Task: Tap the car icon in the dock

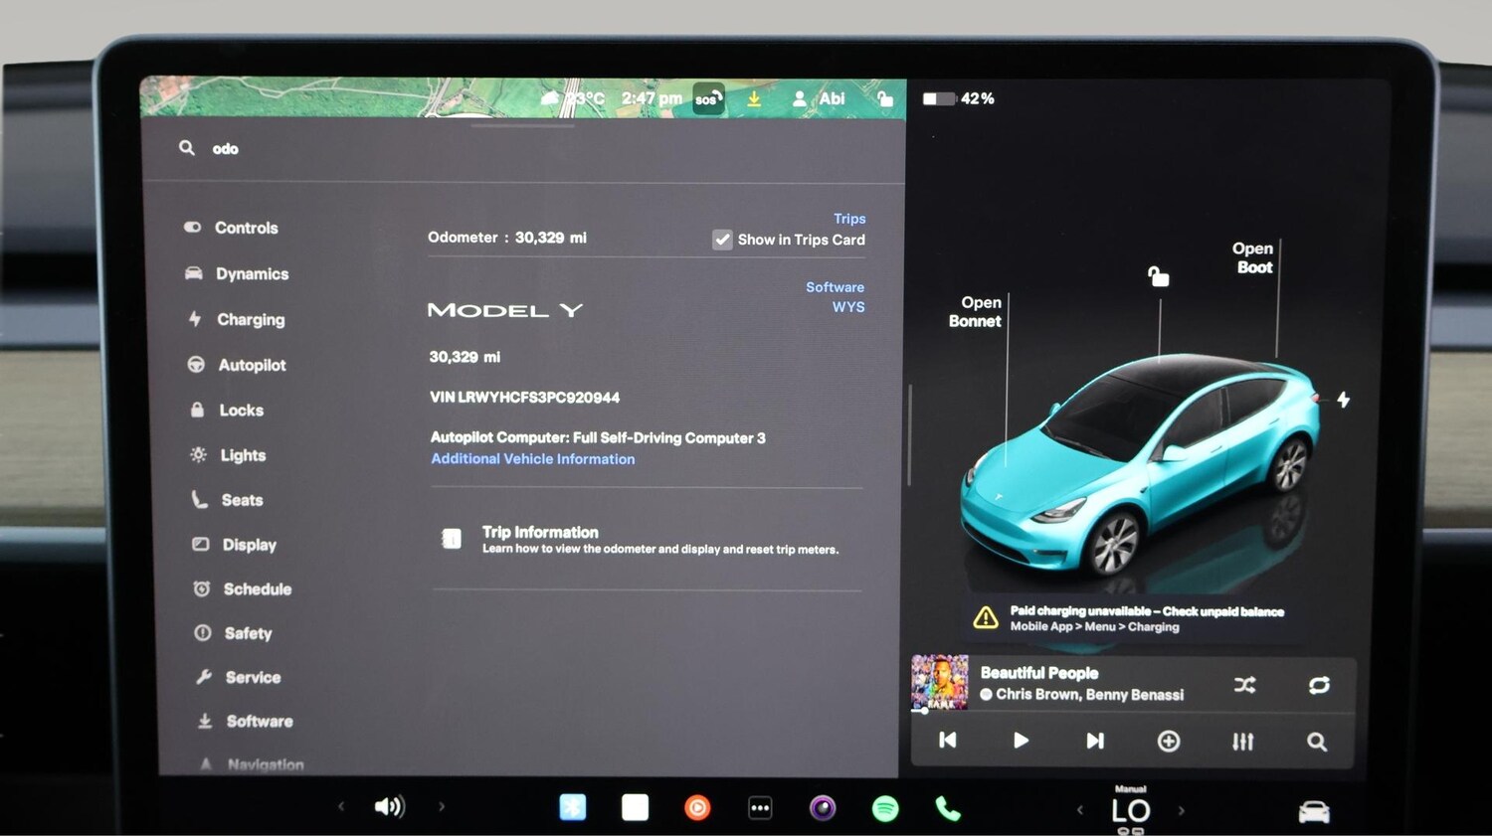Action: click(x=1314, y=812)
